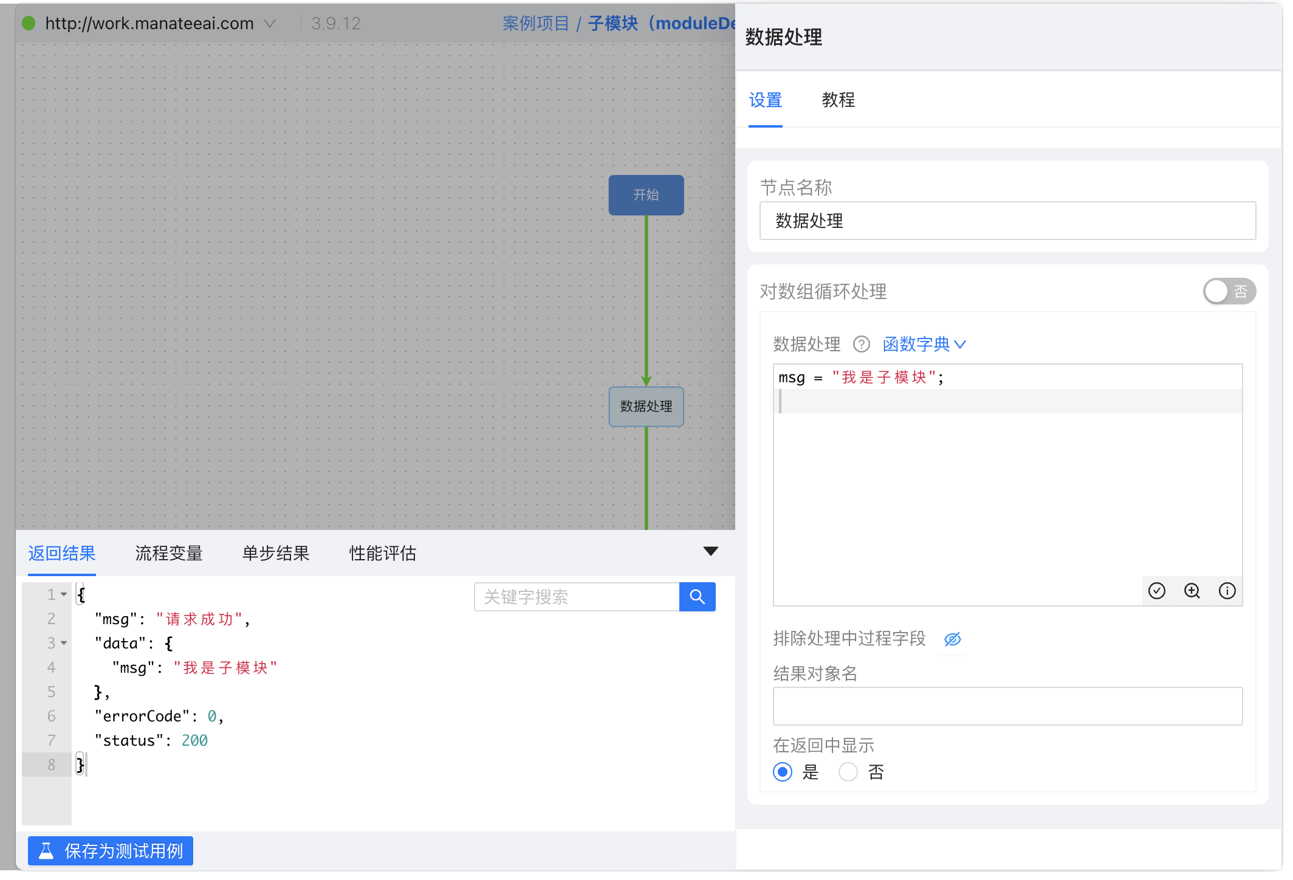Open the 返回结果 tab
This screenshot has height=880, width=1293.
(x=62, y=553)
